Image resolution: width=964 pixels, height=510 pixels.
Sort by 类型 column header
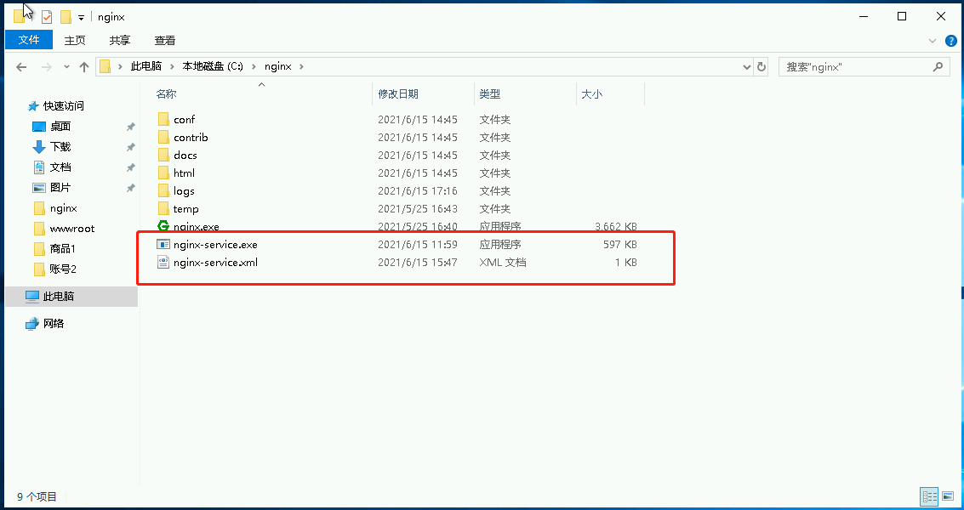pos(490,94)
